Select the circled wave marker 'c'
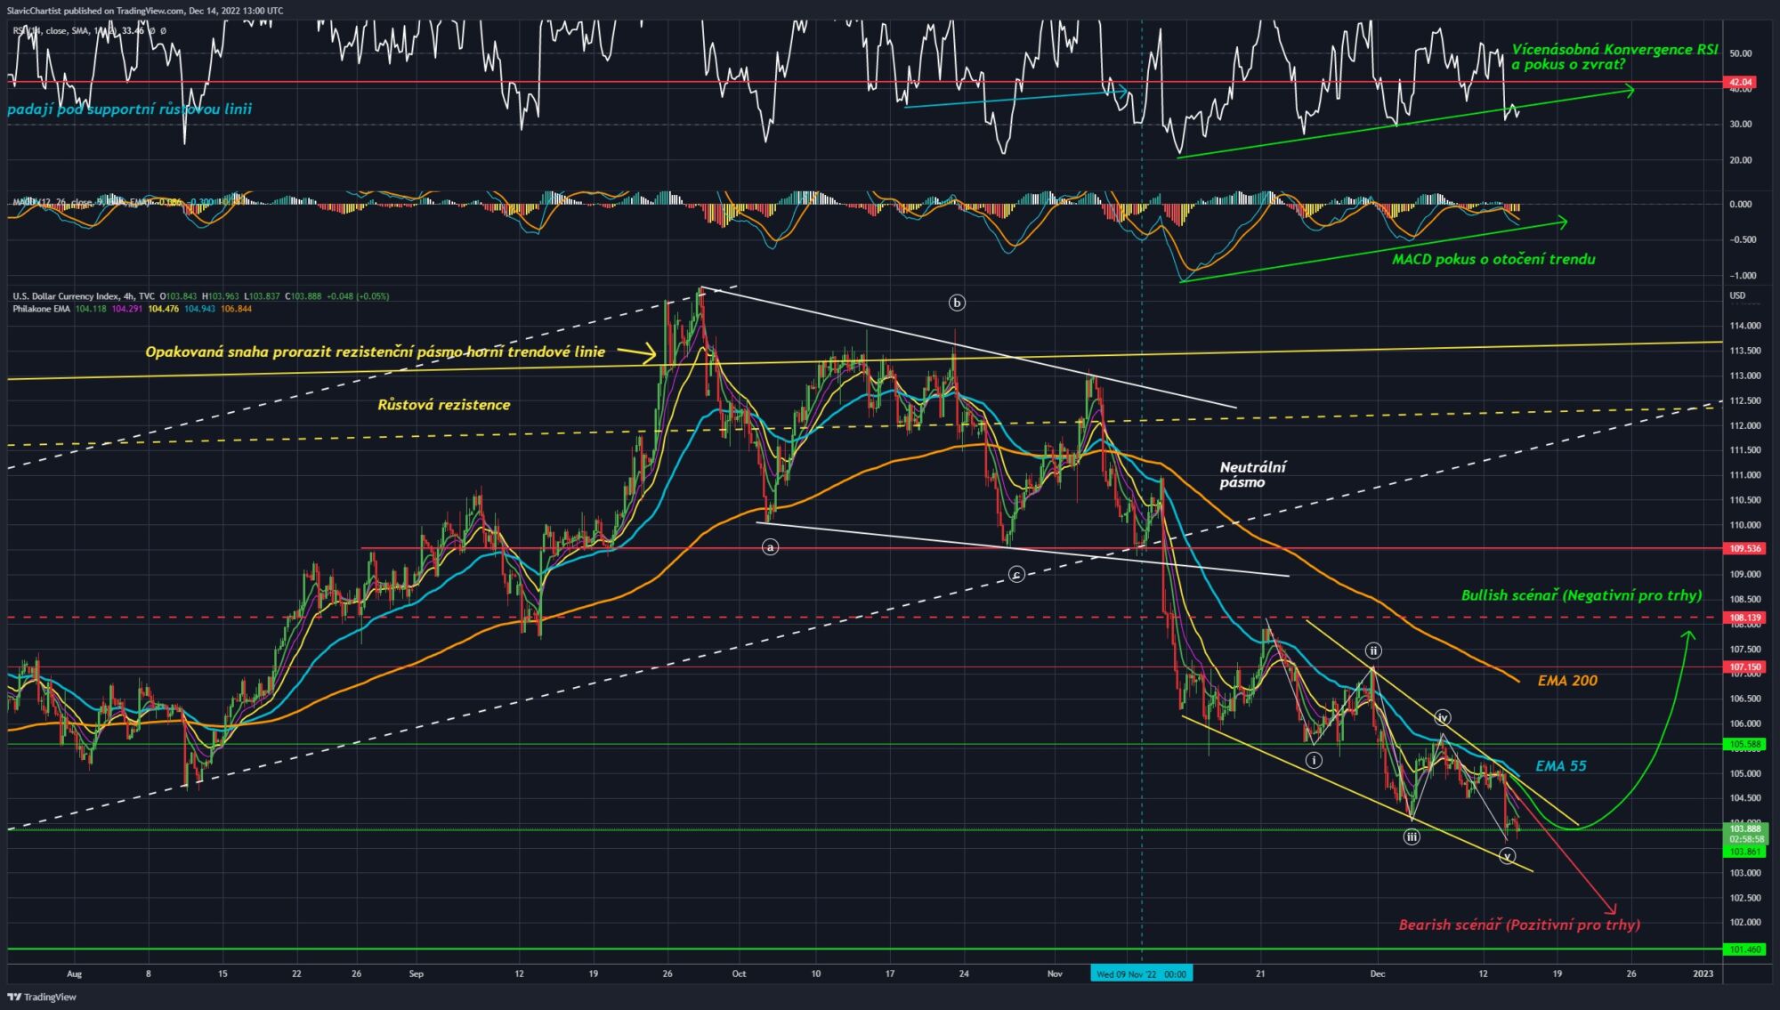 (x=1016, y=575)
